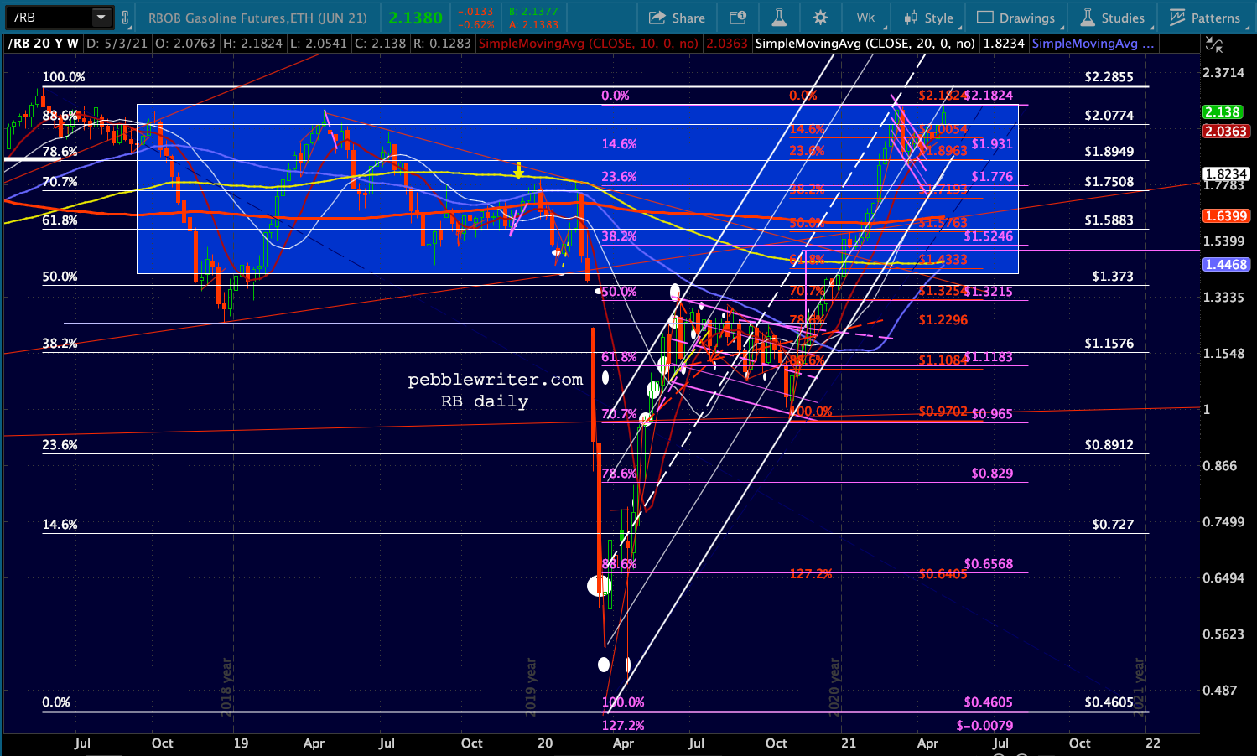Viewport: 1257px width, 756px height.
Task: Click the pink $1.5246 retracement label
Action: (989, 236)
